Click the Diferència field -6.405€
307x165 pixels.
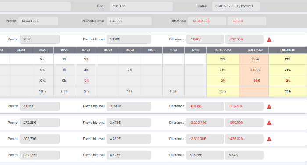click(x=205, y=106)
